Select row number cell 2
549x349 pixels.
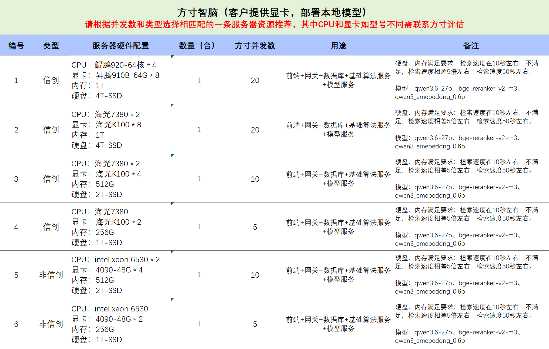[16, 129]
